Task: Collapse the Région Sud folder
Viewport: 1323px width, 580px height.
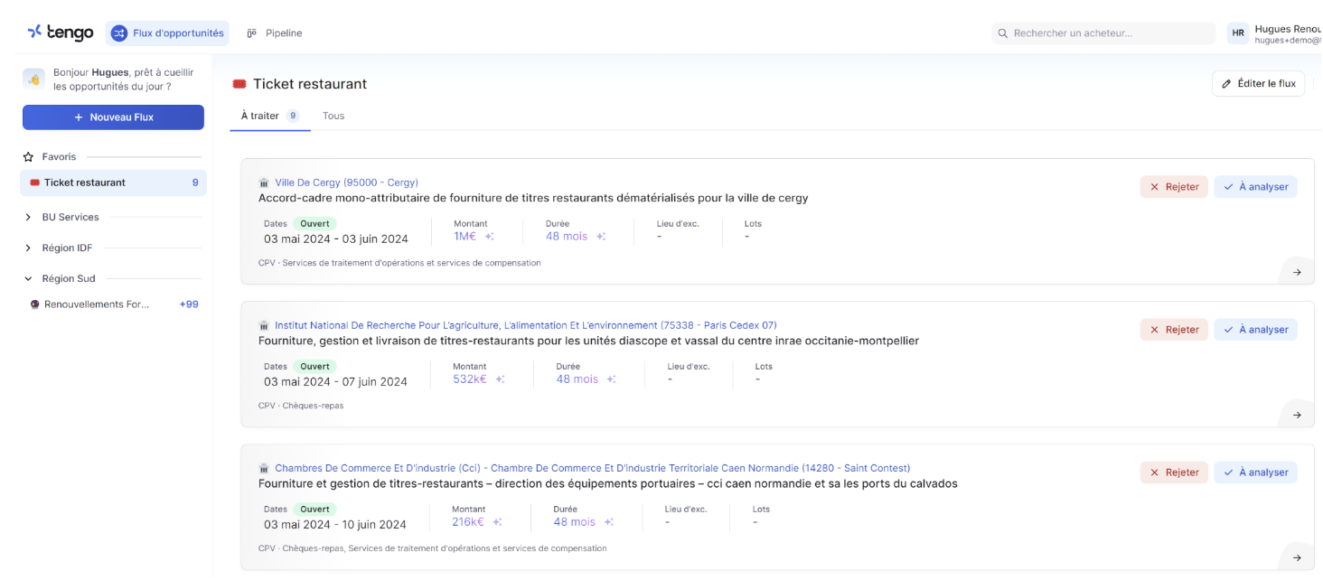Action: coord(28,279)
